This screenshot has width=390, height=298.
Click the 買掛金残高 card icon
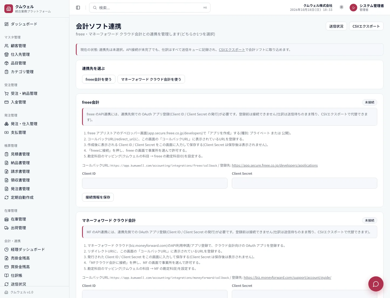[x=6, y=267]
